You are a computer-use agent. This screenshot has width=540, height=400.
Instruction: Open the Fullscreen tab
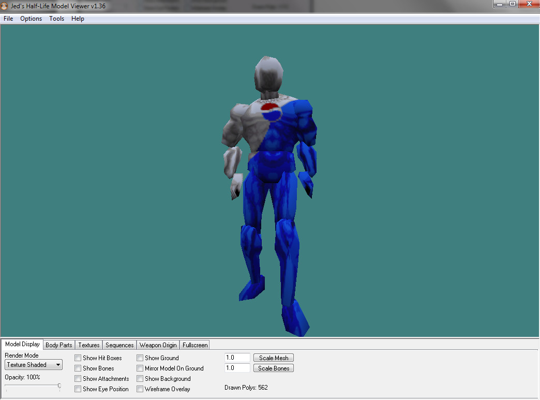coord(194,345)
